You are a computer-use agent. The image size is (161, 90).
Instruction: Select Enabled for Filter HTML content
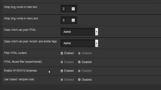click(x=62, y=53)
